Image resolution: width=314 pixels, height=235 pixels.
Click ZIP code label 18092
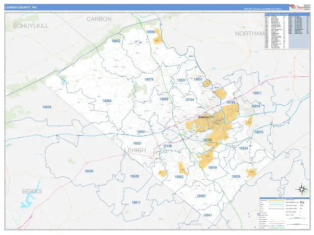(201, 196)
